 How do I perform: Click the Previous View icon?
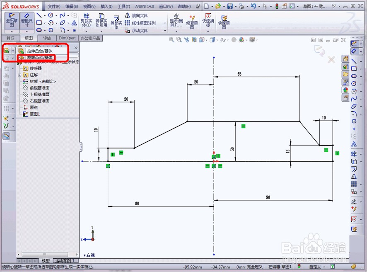(186, 40)
